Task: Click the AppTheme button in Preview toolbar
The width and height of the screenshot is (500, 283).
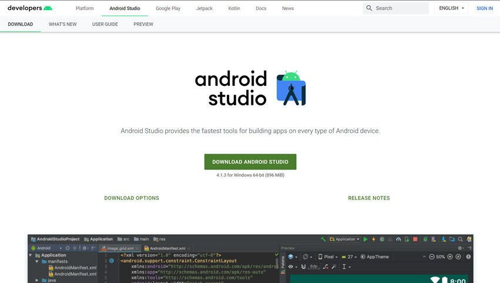Action: pos(374,257)
